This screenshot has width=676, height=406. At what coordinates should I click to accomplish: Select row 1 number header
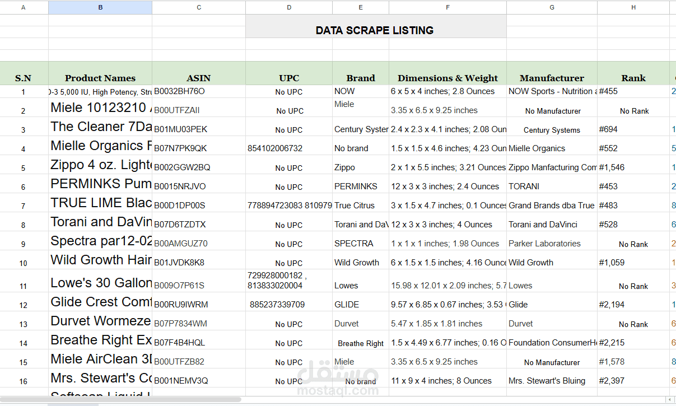point(23,91)
